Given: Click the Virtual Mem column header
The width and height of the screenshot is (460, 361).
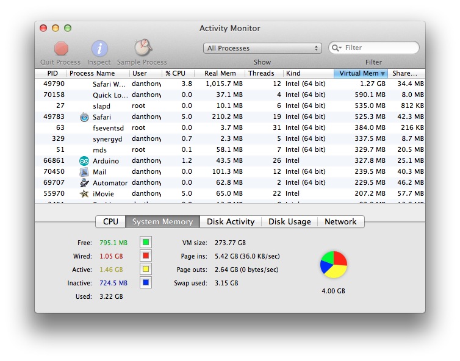Looking at the screenshot, I should coord(361,73).
